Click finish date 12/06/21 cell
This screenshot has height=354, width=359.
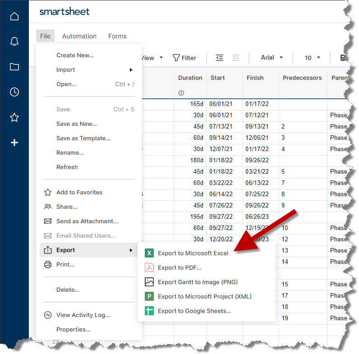pyautogui.click(x=260, y=138)
